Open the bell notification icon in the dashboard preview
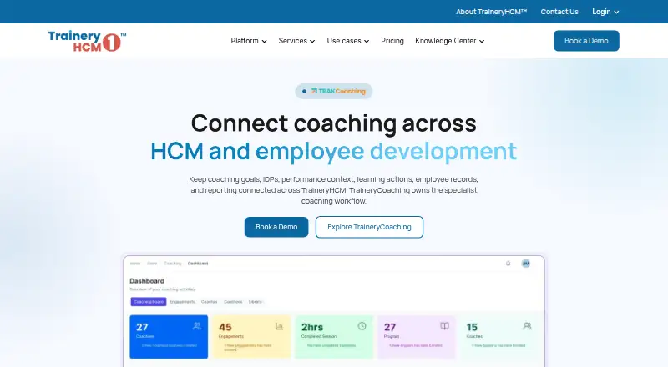This screenshot has width=668, height=367. click(508, 263)
